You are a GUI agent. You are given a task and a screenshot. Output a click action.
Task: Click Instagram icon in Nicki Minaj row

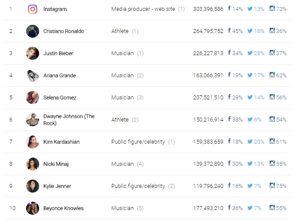click(x=272, y=163)
